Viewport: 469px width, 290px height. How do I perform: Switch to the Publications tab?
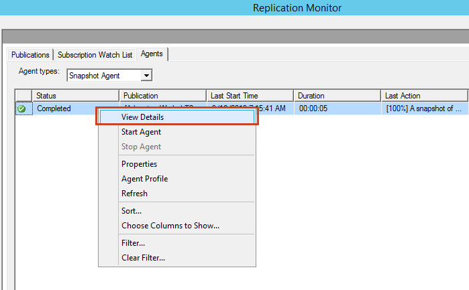pos(30,55)
